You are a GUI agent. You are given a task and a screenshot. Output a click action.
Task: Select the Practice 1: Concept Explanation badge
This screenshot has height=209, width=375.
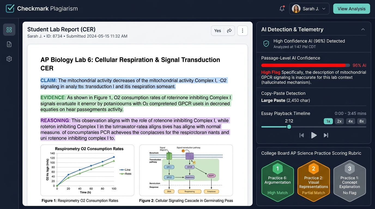click(350, 181)
